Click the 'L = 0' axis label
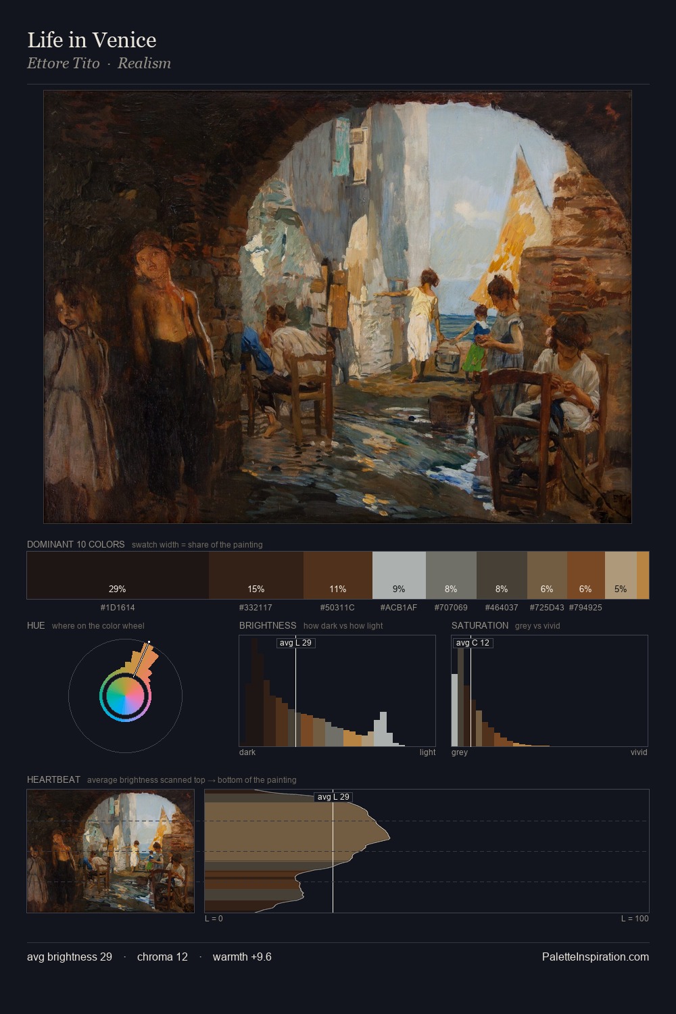Screen dimensions: 676x1014 point(214,919)
